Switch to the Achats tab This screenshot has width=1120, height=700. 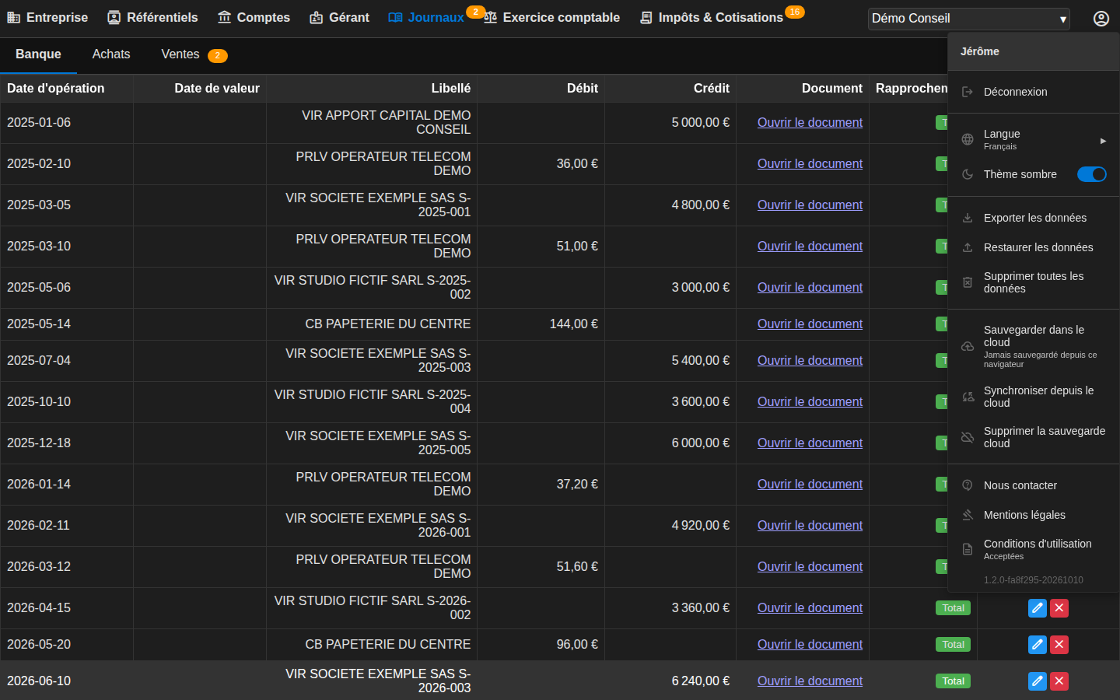tap(111, 54)
